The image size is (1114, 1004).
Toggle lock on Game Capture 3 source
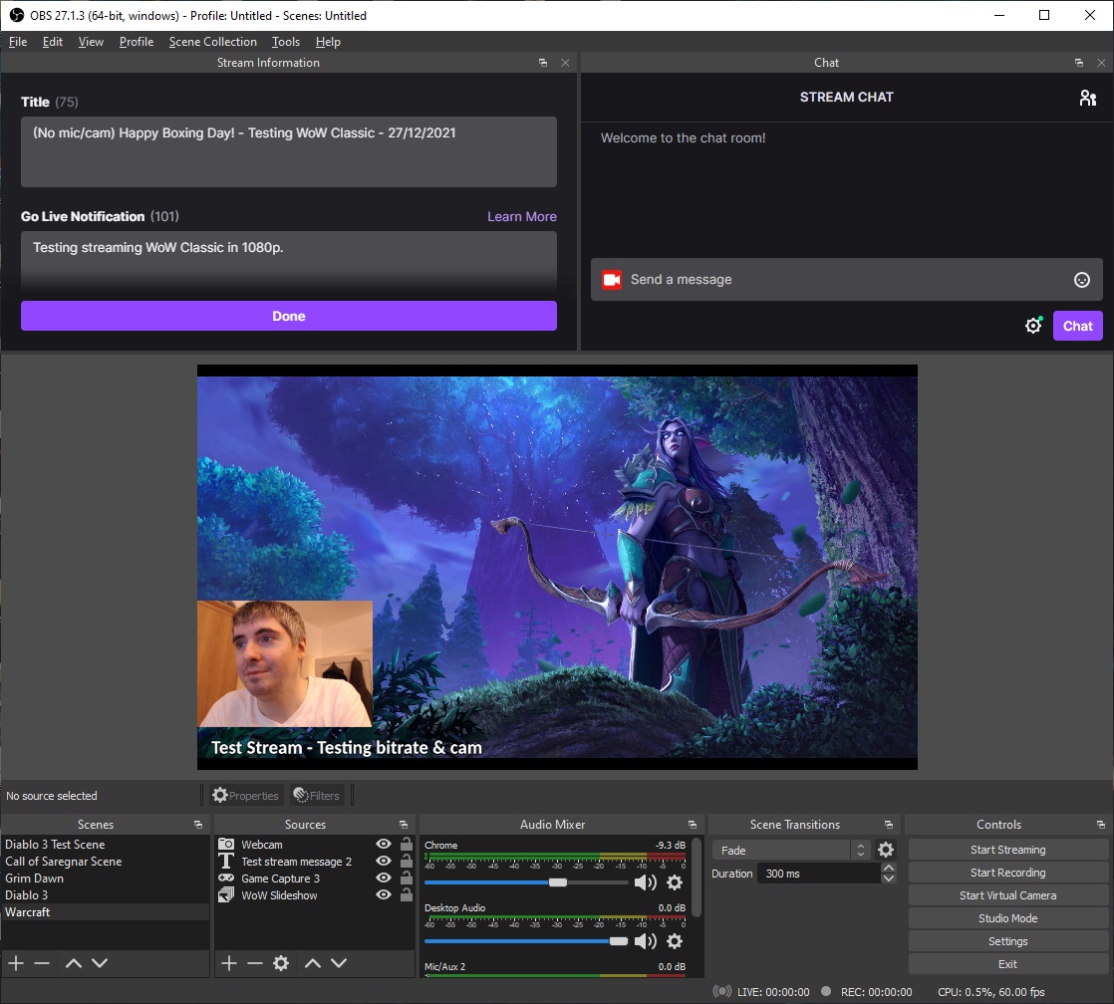coord(407,878)
